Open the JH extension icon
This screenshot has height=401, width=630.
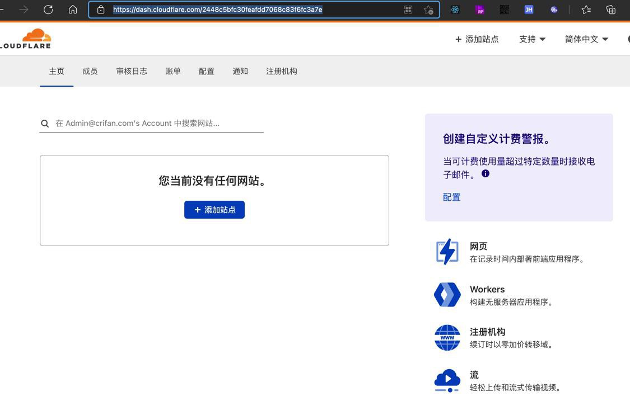[x=529, y=10]
